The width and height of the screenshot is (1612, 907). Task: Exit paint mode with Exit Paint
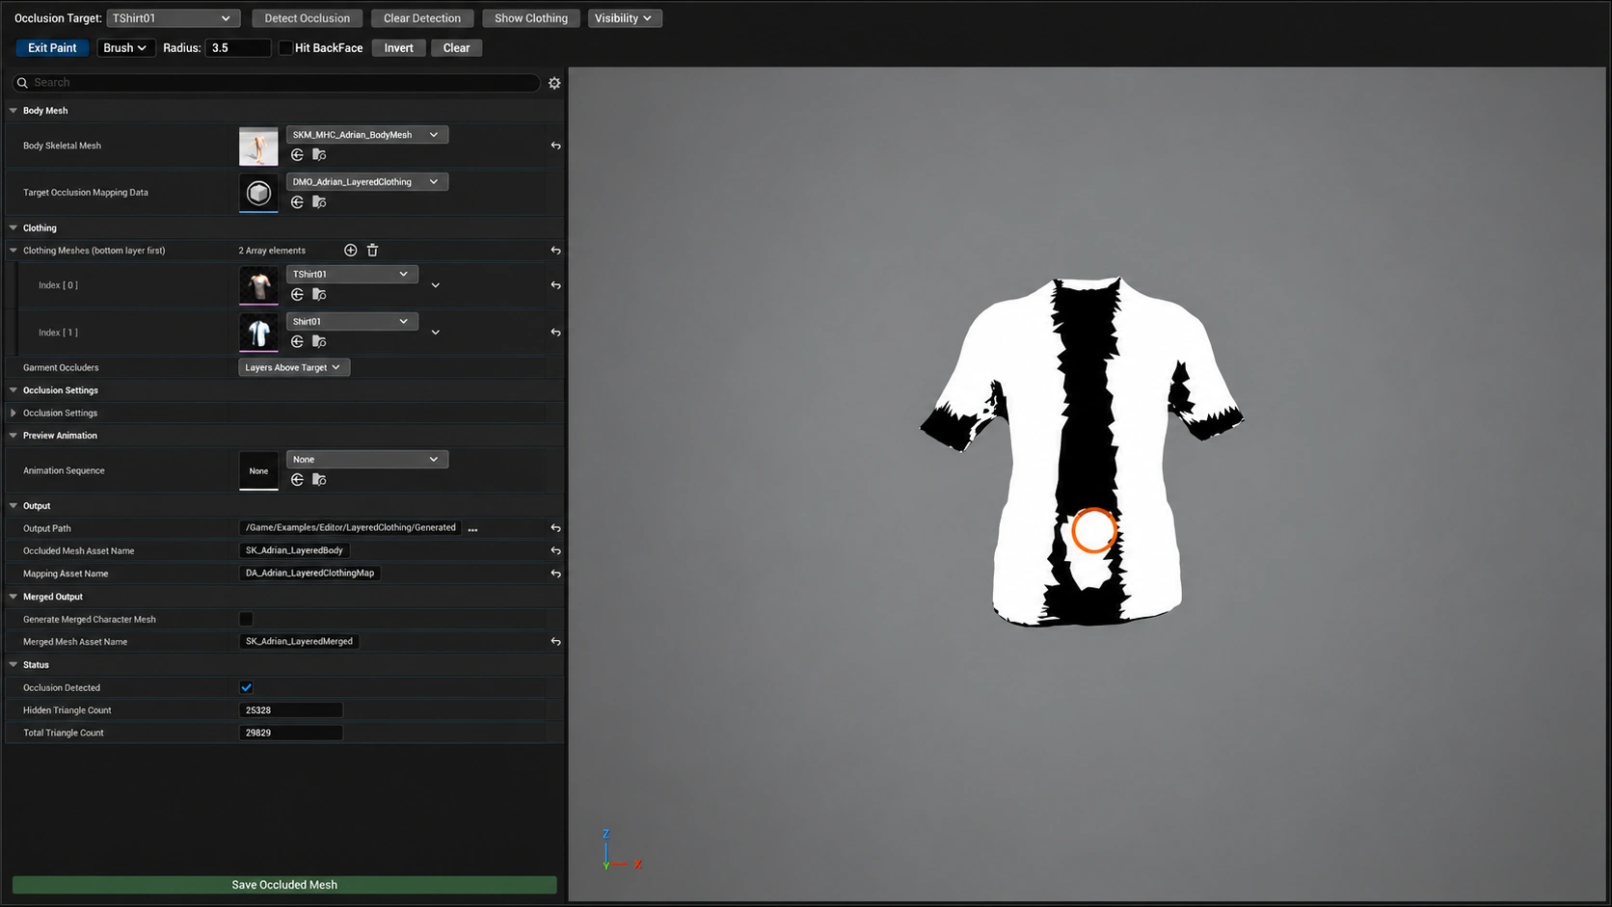[52, 48]
